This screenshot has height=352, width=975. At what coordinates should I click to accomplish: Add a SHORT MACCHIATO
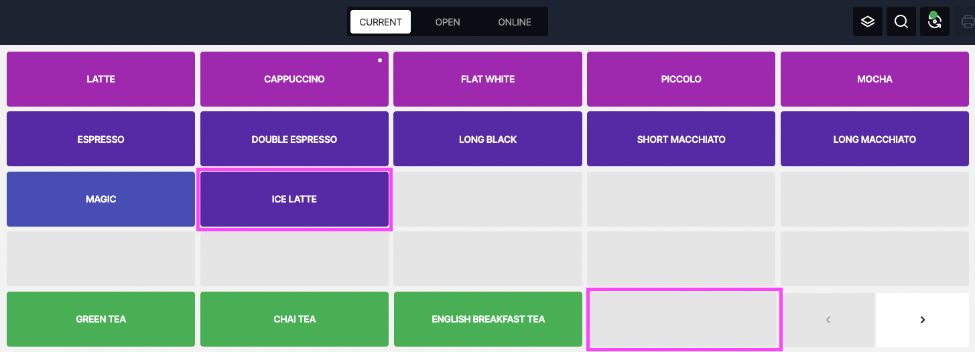(681, 139)
